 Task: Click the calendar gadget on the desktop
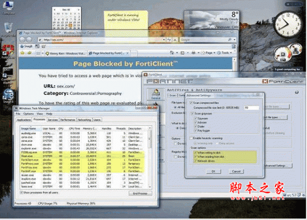click(x=67, y=18)
